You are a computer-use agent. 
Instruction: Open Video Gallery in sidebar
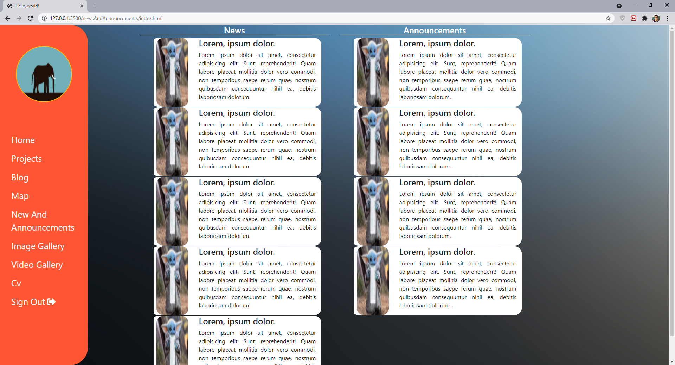(37, 265)
